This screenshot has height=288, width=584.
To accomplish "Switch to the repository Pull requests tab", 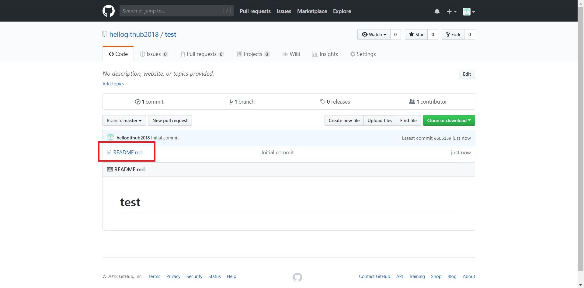I will point(202,54).
